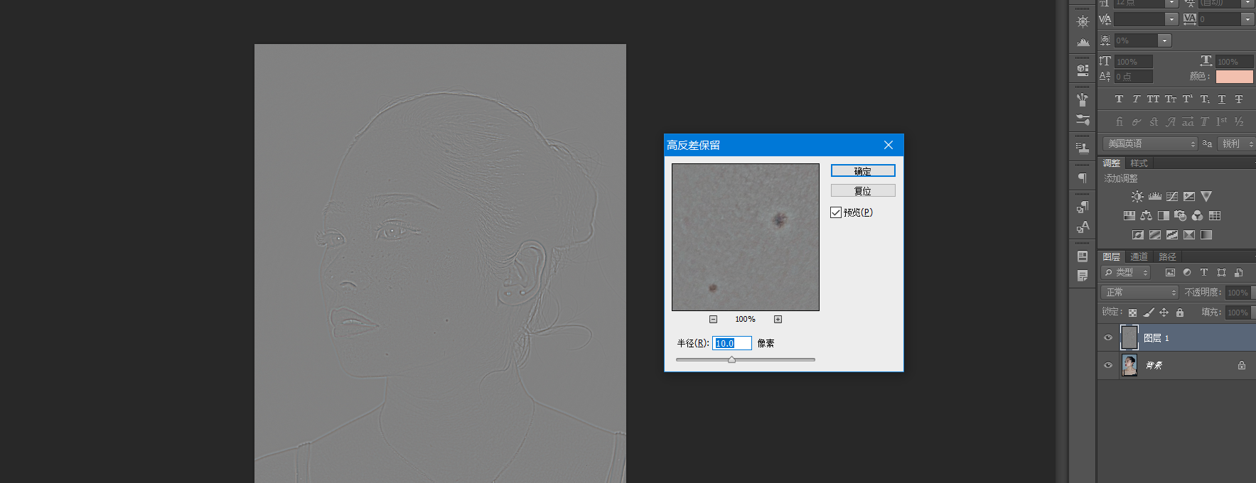Image resolution: width=1256 pixels, height=483 pixels.
Task: Switch to the 通道 channels tab
Action: pyautogui.click(x=1139, y=257)
